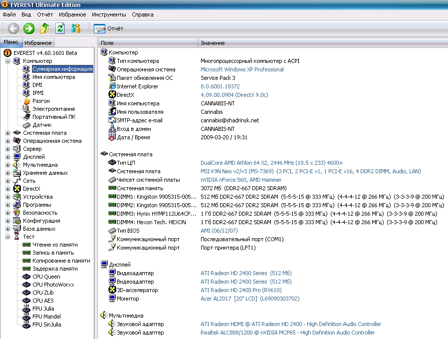448x339 pixels.
Task: Open the Вид menu
Action: click(26, 14)
